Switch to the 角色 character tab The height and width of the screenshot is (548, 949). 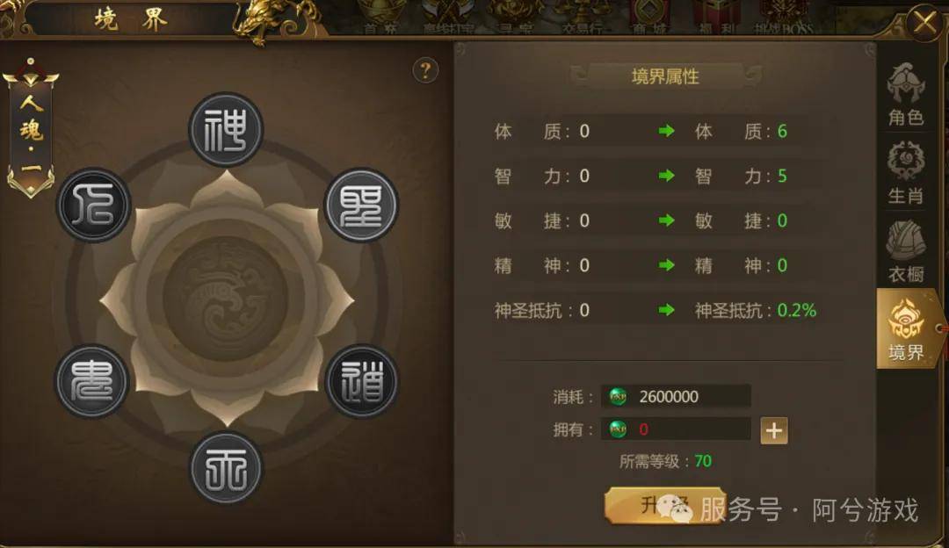(x=905, y=95)
